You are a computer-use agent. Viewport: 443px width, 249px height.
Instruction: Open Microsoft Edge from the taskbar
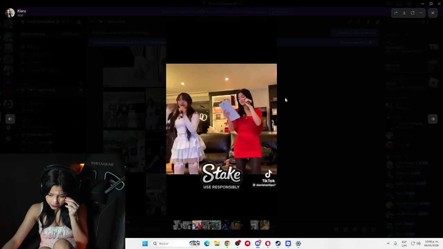click(x=207, y=243)
